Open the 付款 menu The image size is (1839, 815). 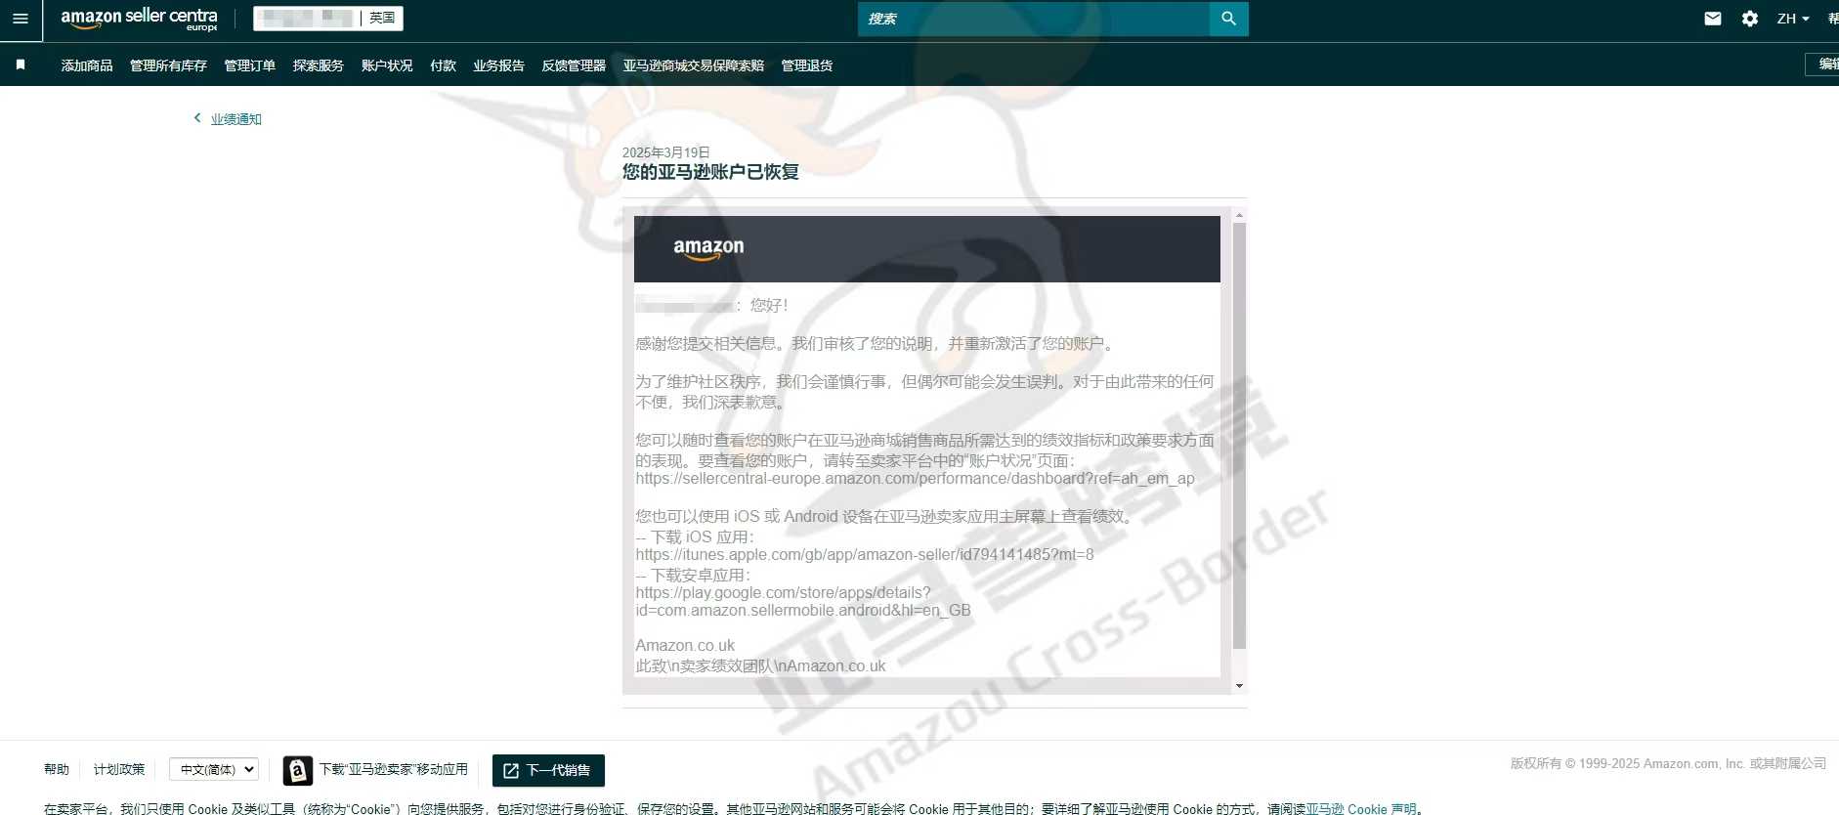(x=444, y=65)
